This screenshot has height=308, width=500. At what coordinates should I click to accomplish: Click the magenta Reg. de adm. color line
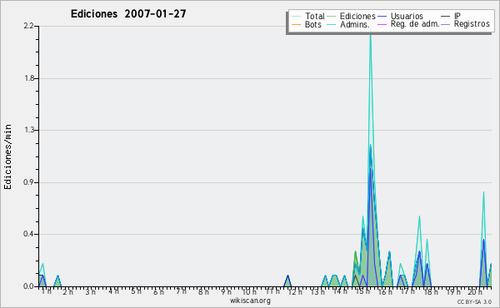(382, 24)
